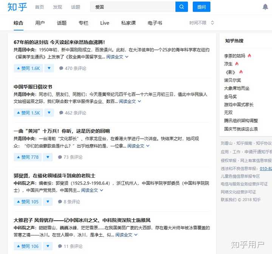Go to 话题 in top navigation
The height and width of the screenshot is (254, 272).
[76, 7]
